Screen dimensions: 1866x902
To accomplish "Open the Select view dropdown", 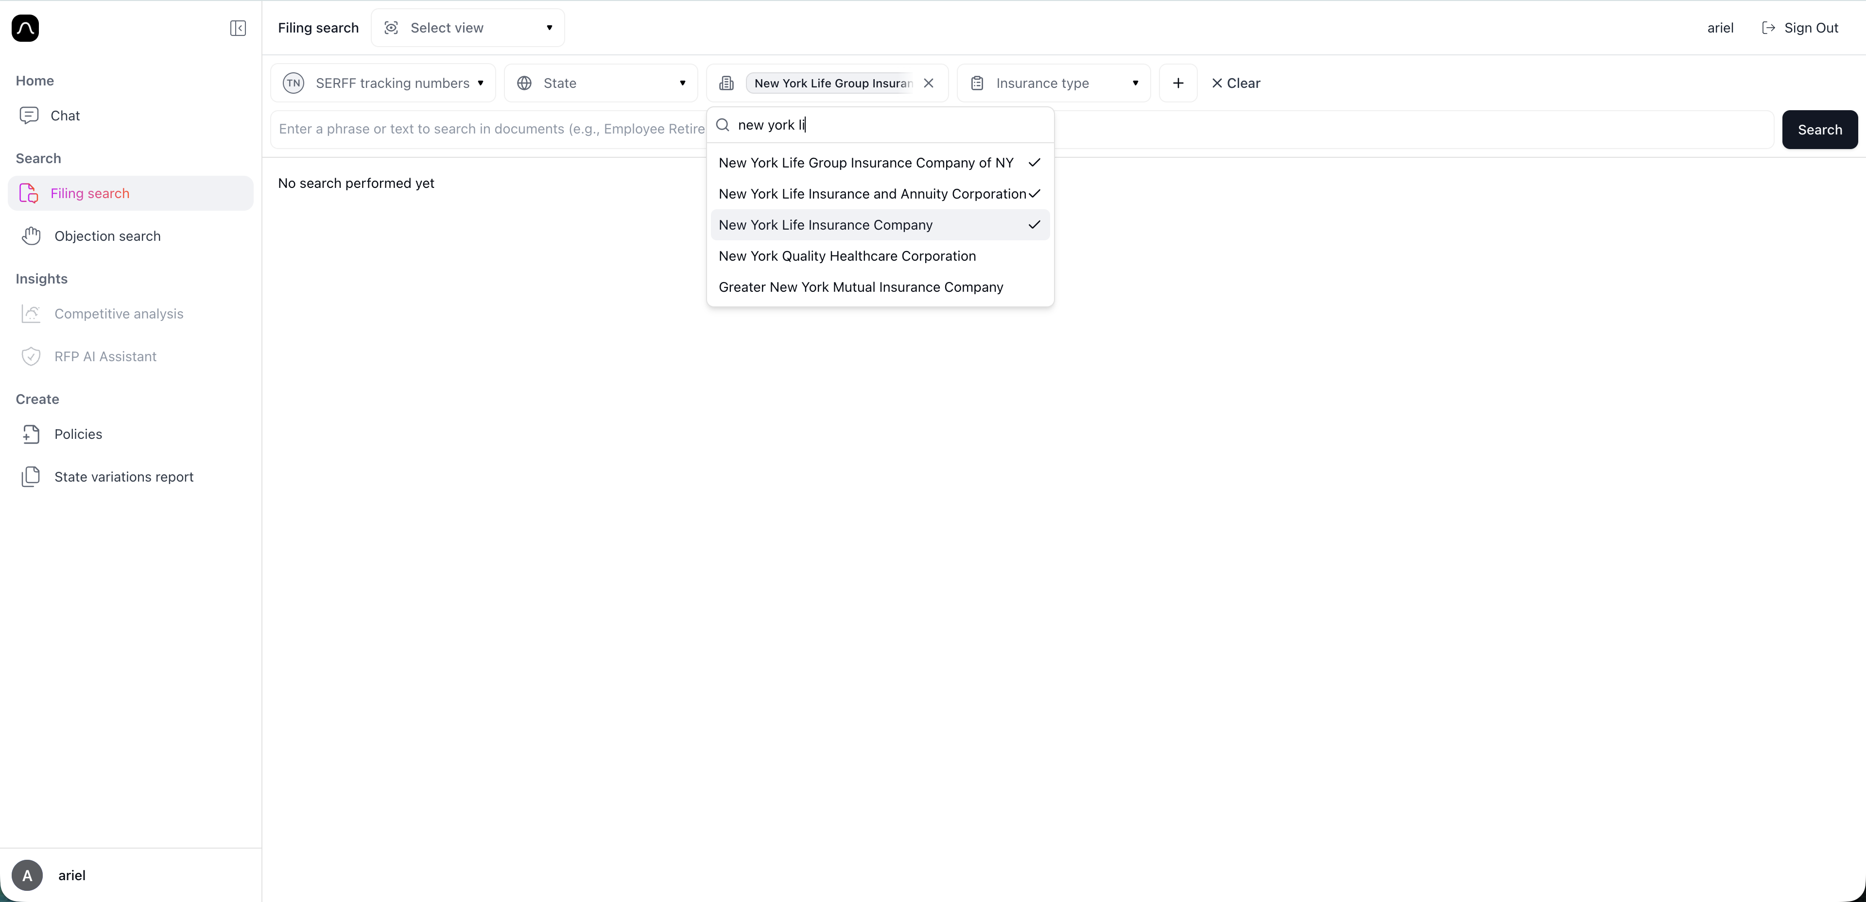I will tap(467, 28).
